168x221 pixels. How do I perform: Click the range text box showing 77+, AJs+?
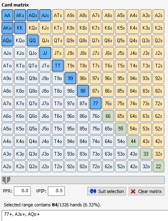(x=85, y=215)
